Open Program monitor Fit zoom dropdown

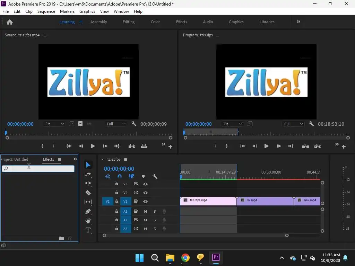coord(233,124)
